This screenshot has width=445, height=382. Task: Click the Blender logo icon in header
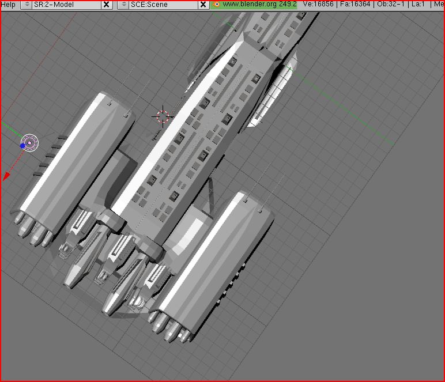point(217,5)
